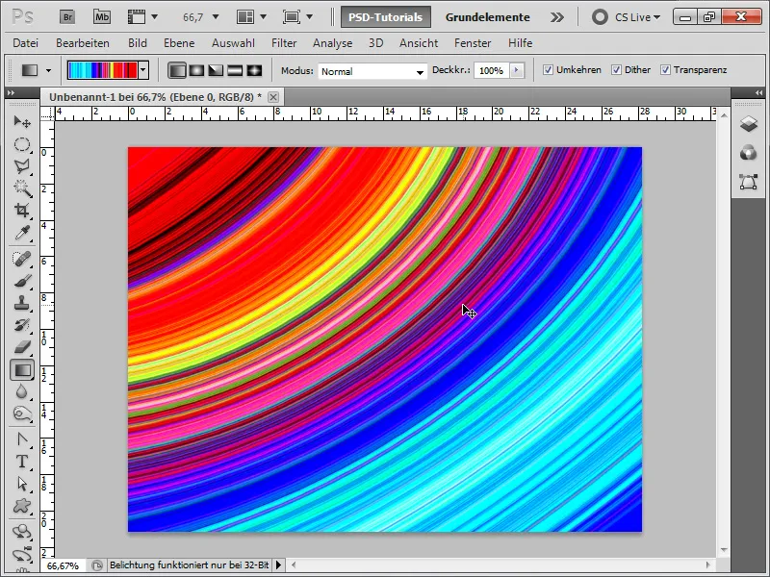Select the Polygonal Lasso tool
770x577 pixels.
click(21, 165)
